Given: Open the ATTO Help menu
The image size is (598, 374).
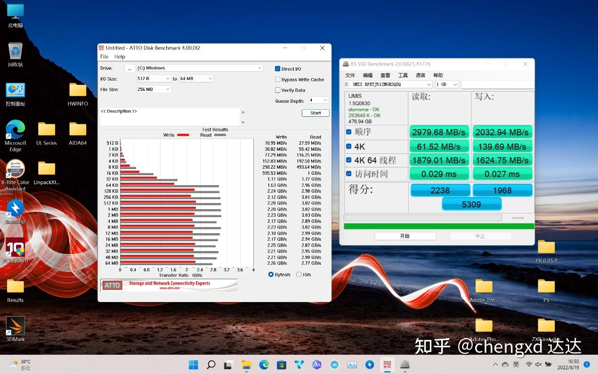Looking at the screenshot, I should (x=120, y=57).
